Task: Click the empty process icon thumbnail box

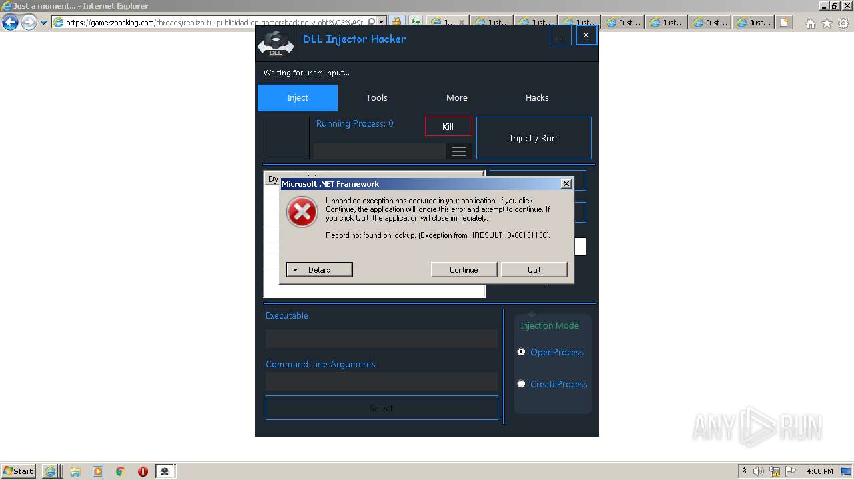Action: click(286, 138)
